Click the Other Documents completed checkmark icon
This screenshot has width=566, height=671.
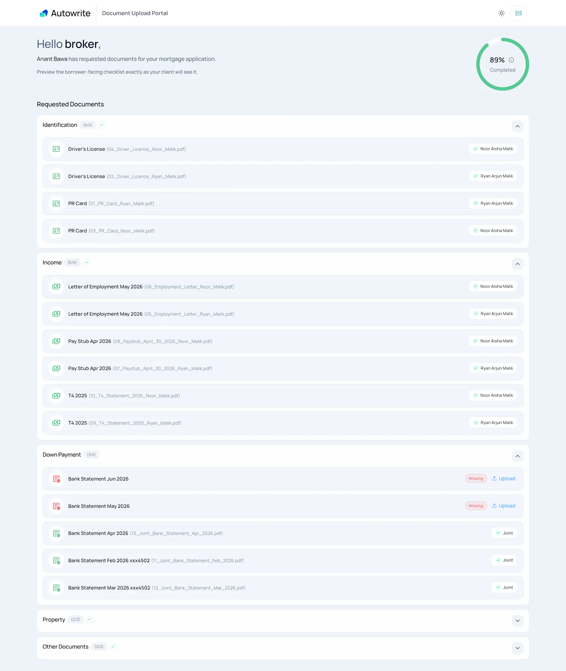[x=113, y=647]
